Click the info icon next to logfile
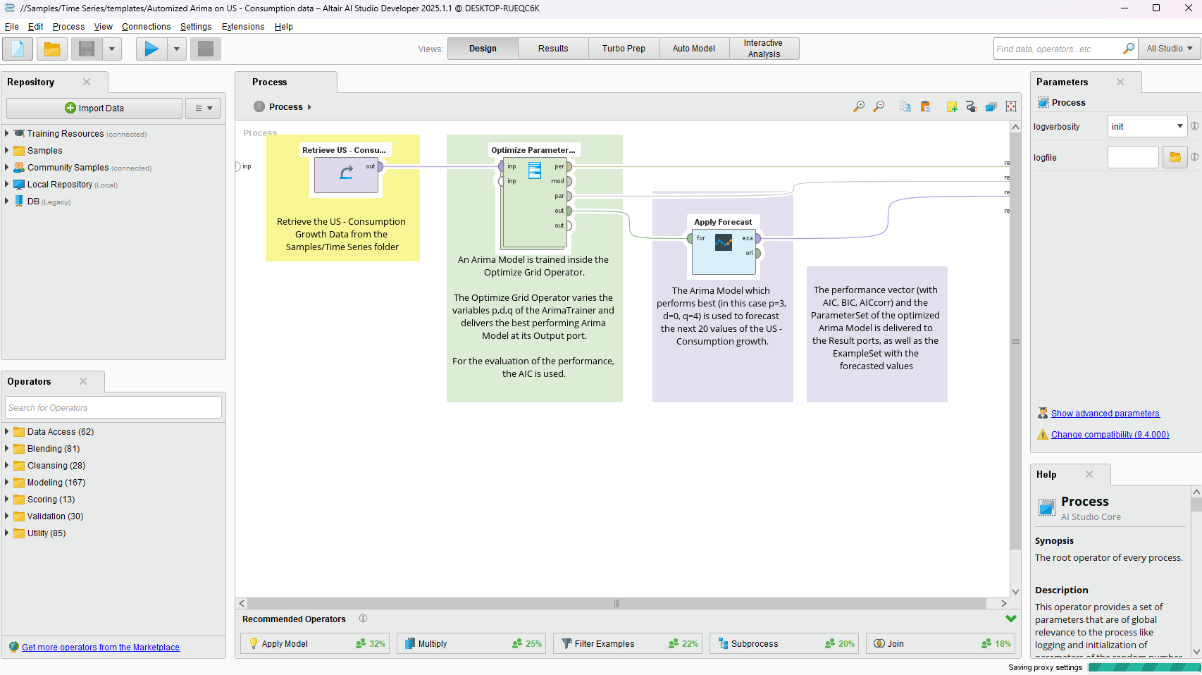The width and height of the screenshot is (1202, 675). pos(1194,157)
